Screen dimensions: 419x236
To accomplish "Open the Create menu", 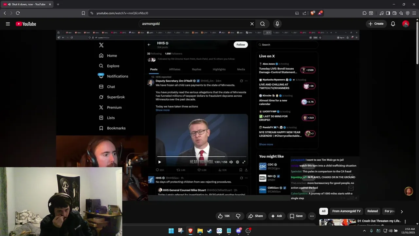I will (x=376, y=24).
